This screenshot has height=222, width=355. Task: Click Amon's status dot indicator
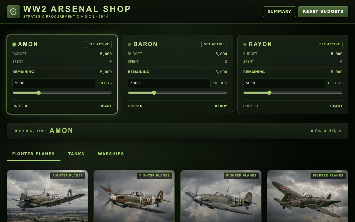(x=14, y=44)
